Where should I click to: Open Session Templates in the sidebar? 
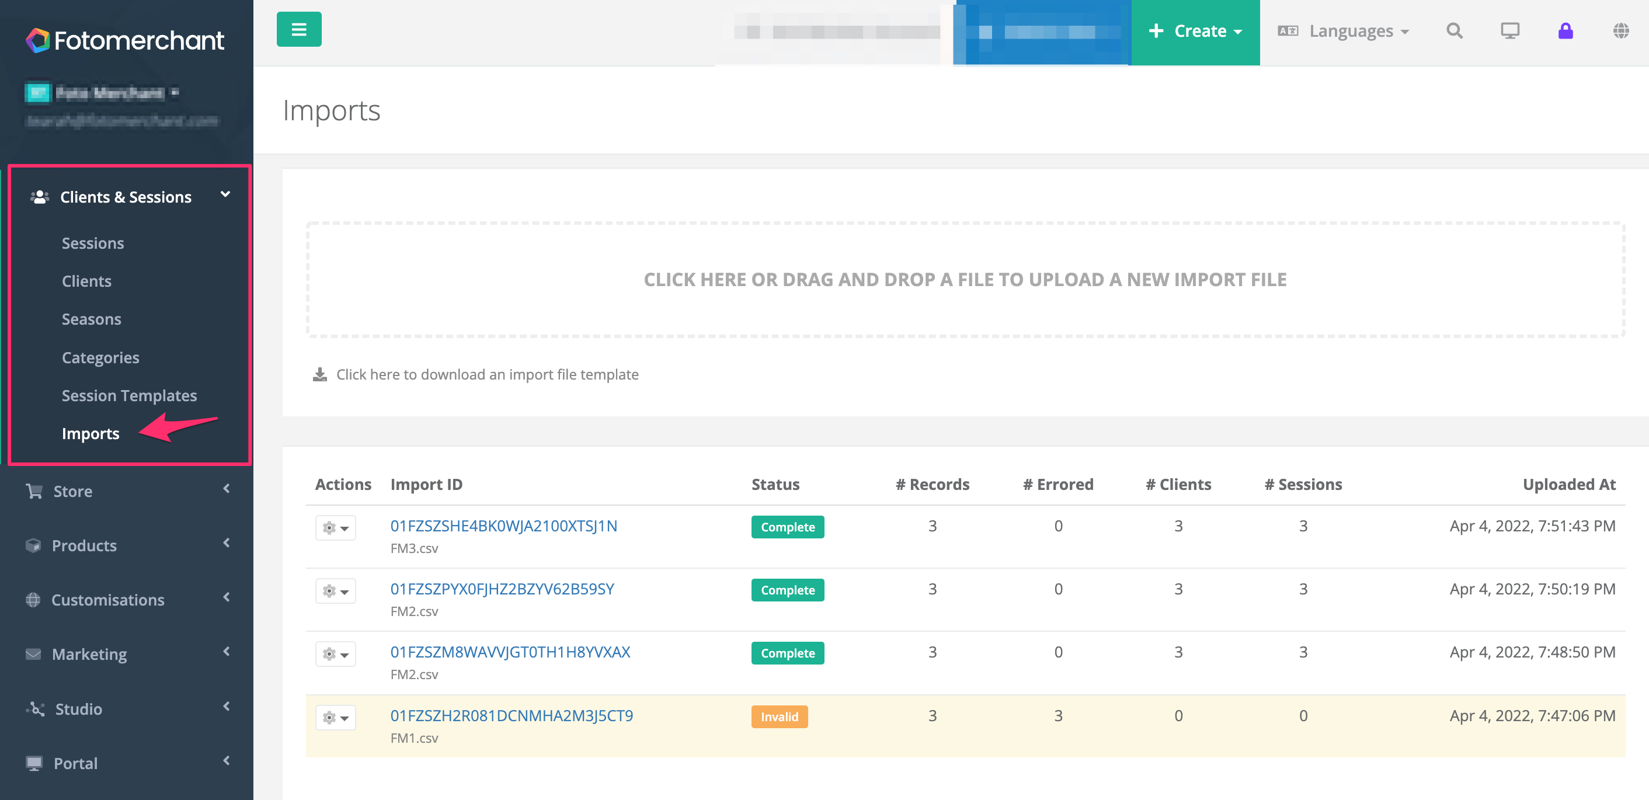click(x=129, y=395)
